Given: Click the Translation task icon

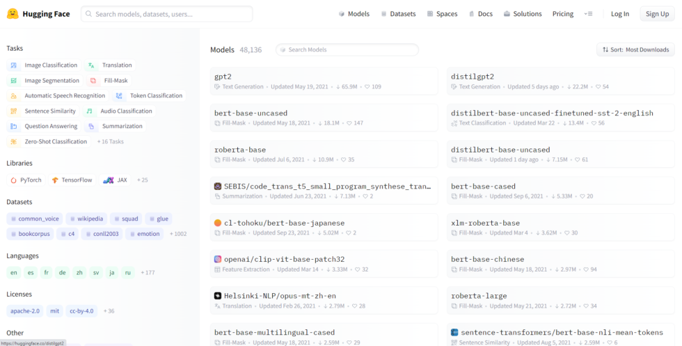Looking at the screenshot, I should [91, 65].
